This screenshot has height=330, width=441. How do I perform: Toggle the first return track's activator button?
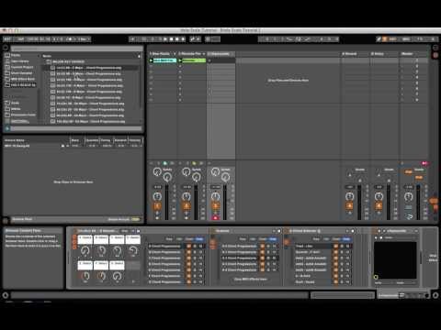pos(349,206)
